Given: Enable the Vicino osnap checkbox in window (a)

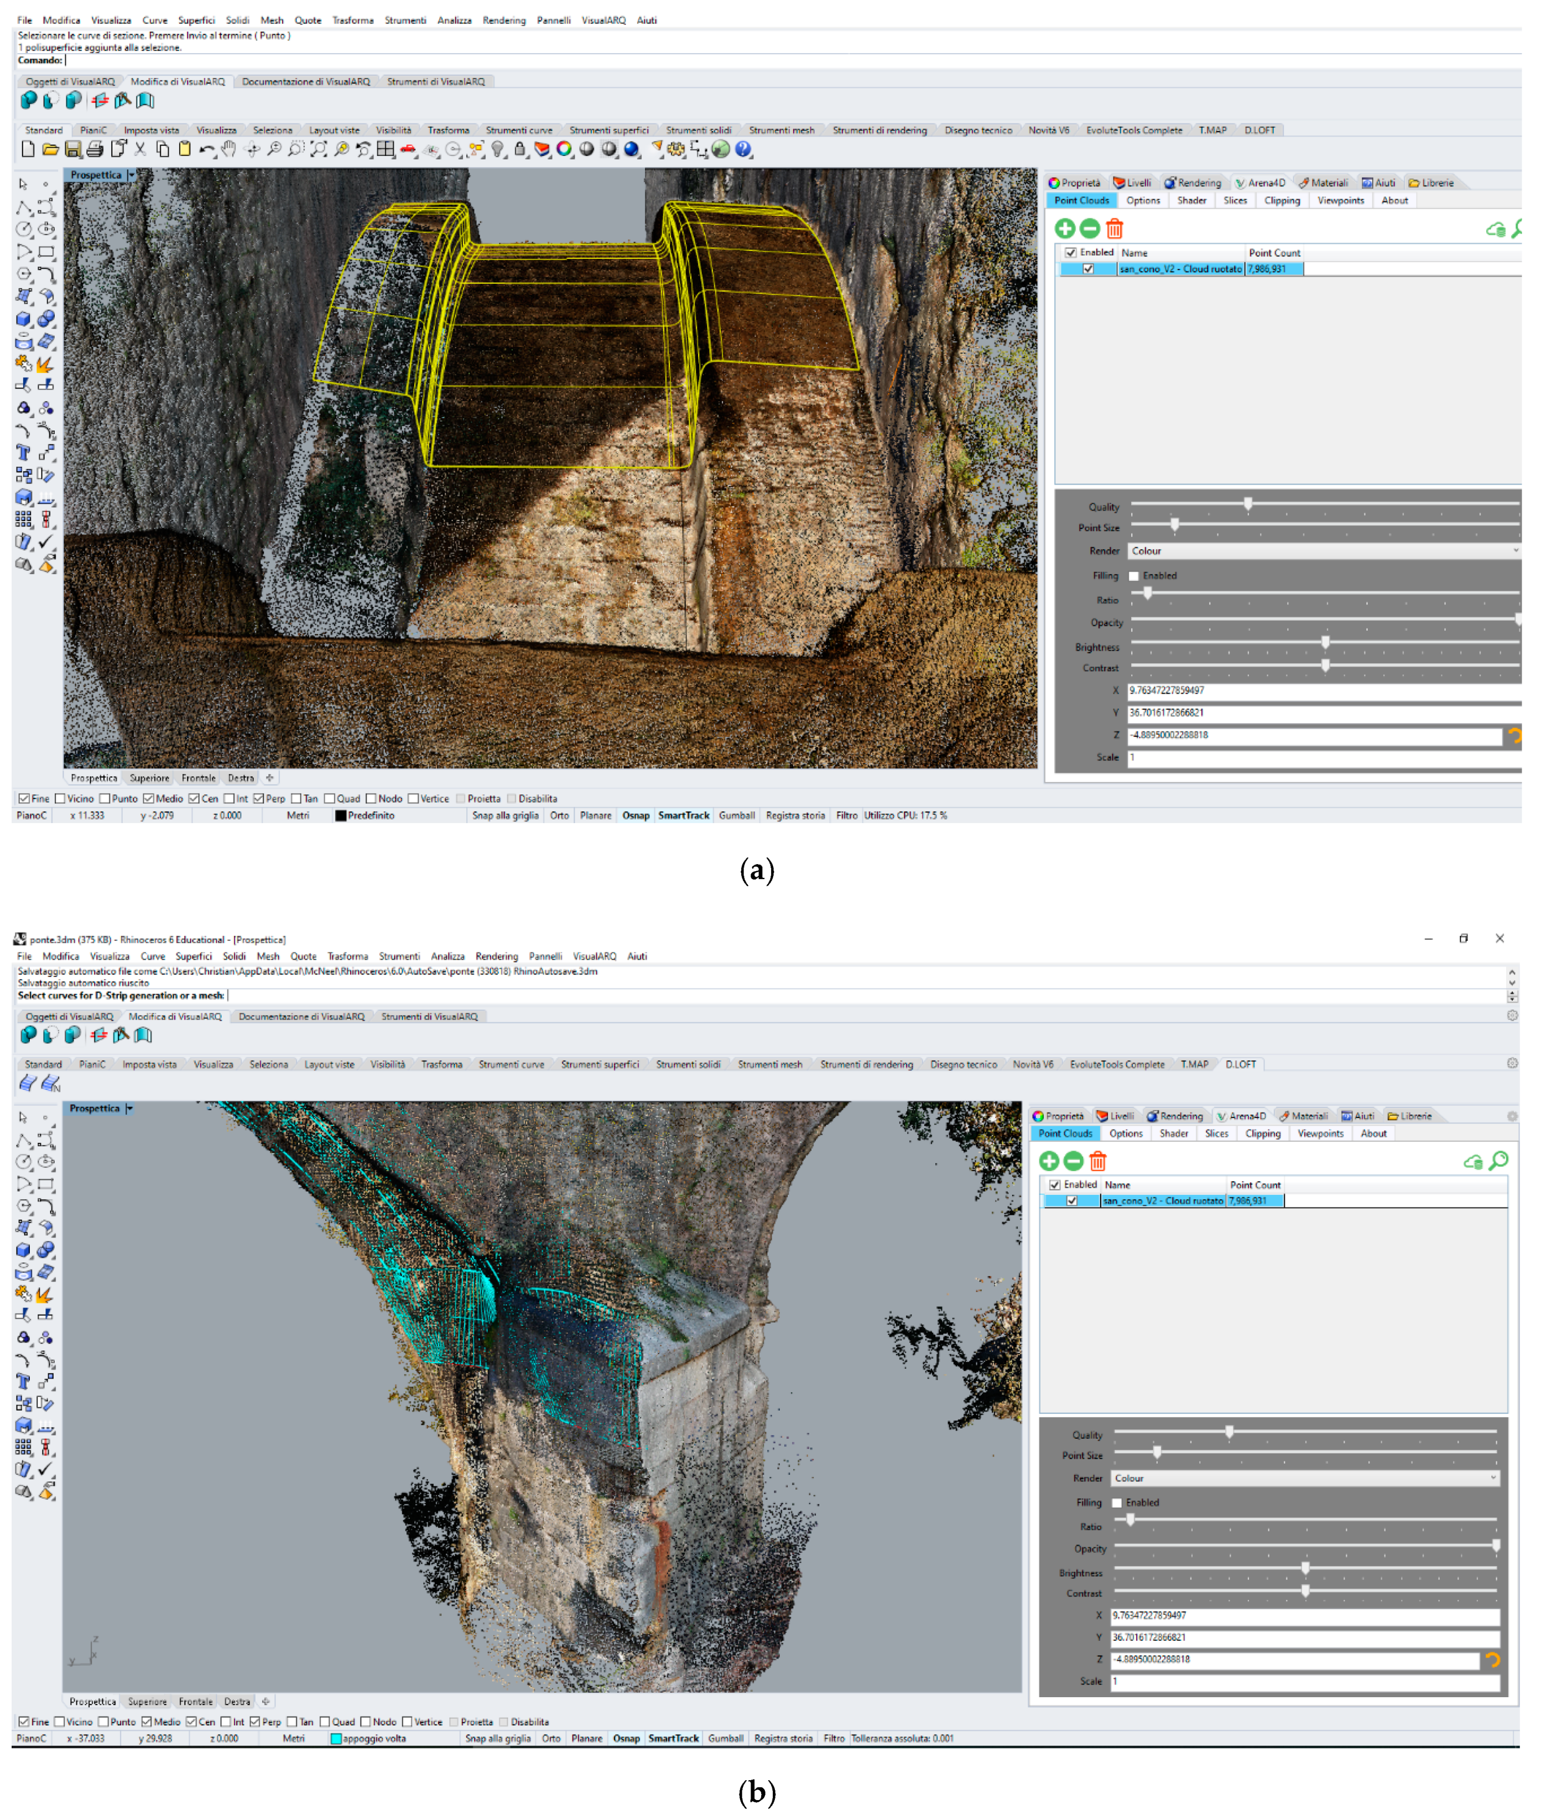Looking at the screenshot, I should pos(60,798).
